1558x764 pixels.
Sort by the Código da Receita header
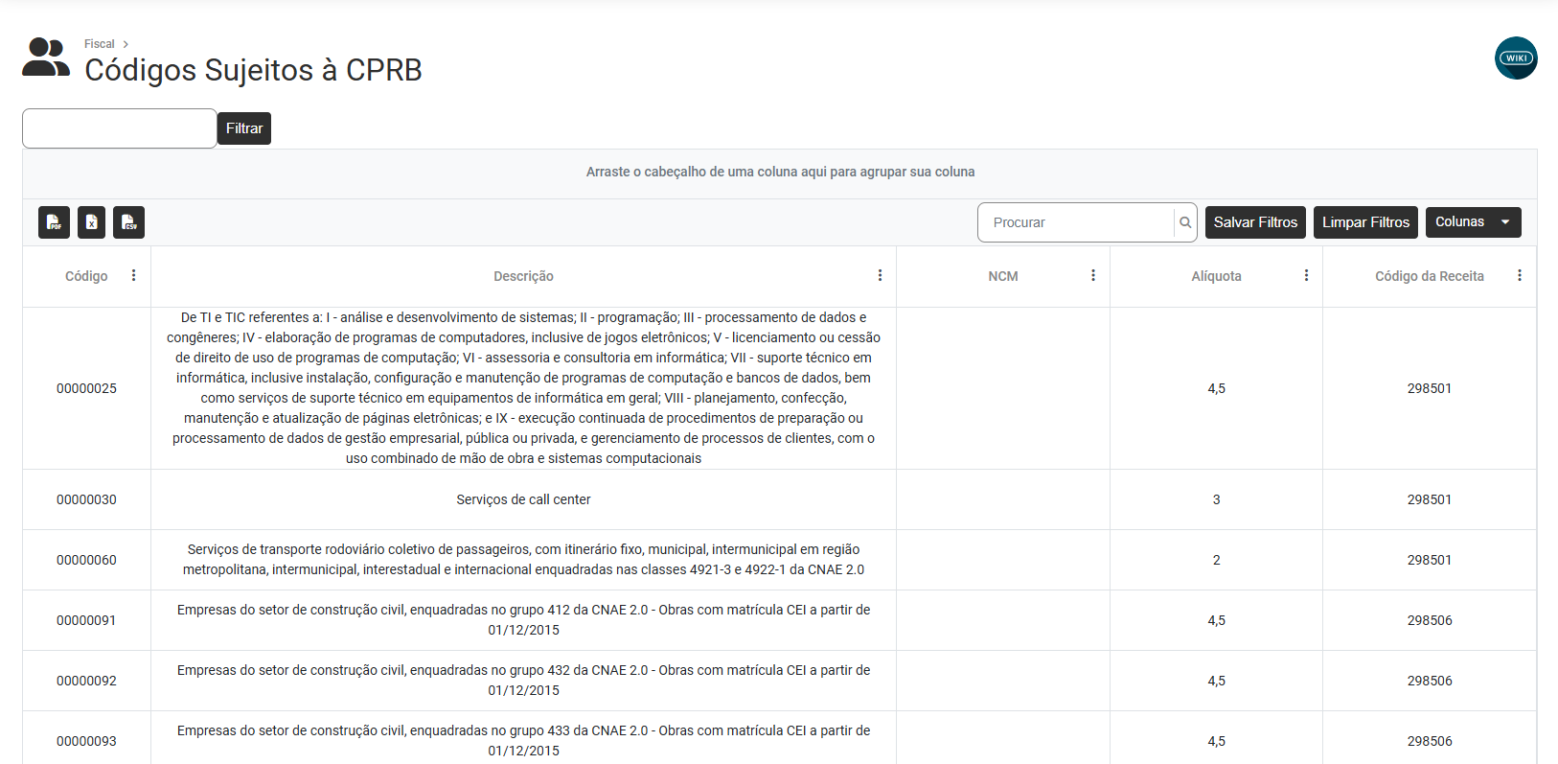tap(1430, 276)
